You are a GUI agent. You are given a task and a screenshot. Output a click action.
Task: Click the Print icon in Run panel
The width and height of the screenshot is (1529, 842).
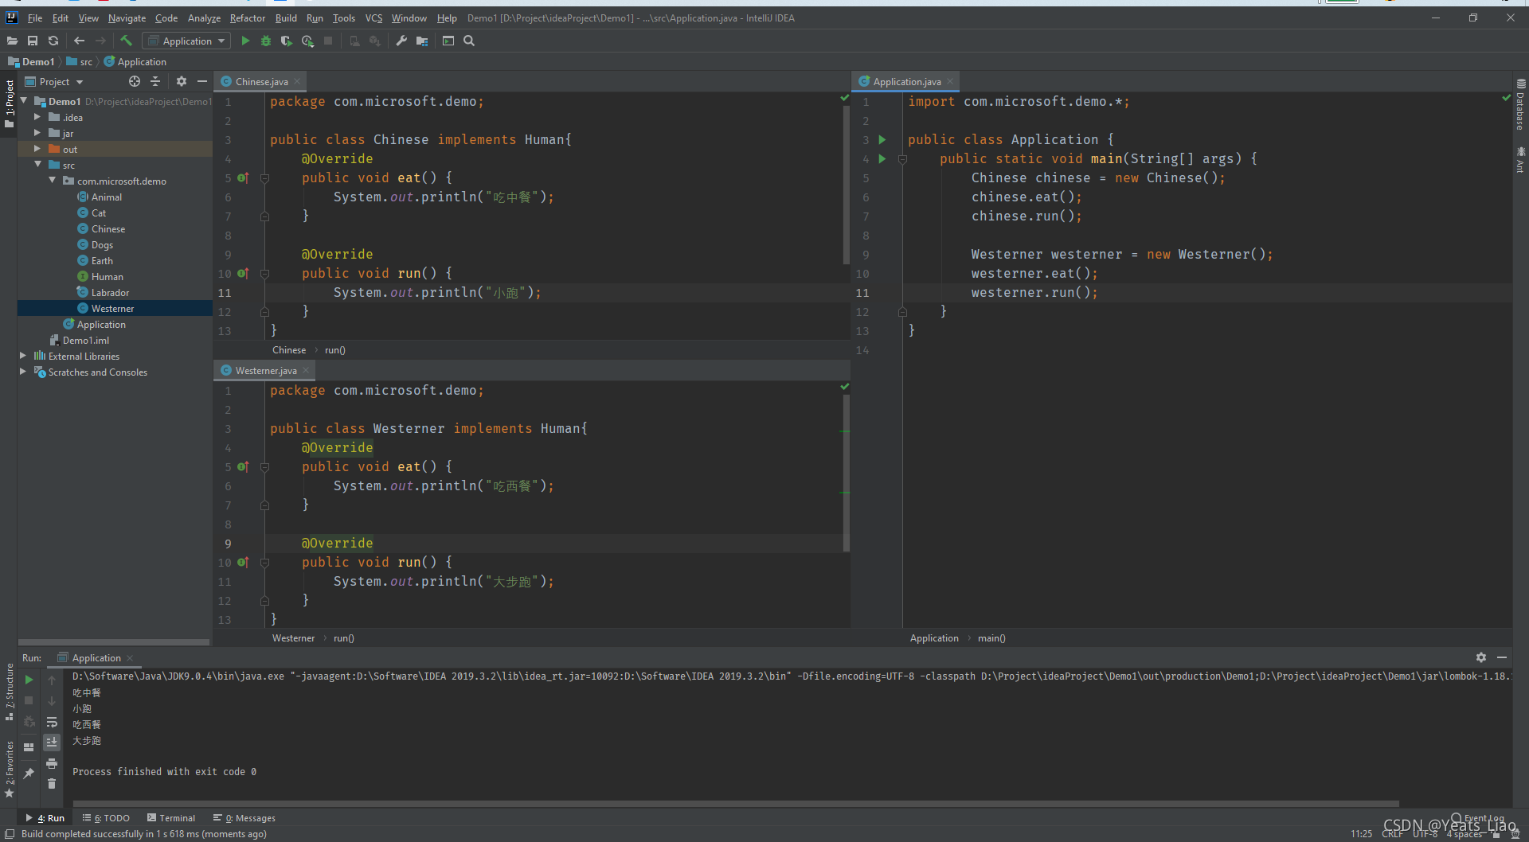[52, 763]
